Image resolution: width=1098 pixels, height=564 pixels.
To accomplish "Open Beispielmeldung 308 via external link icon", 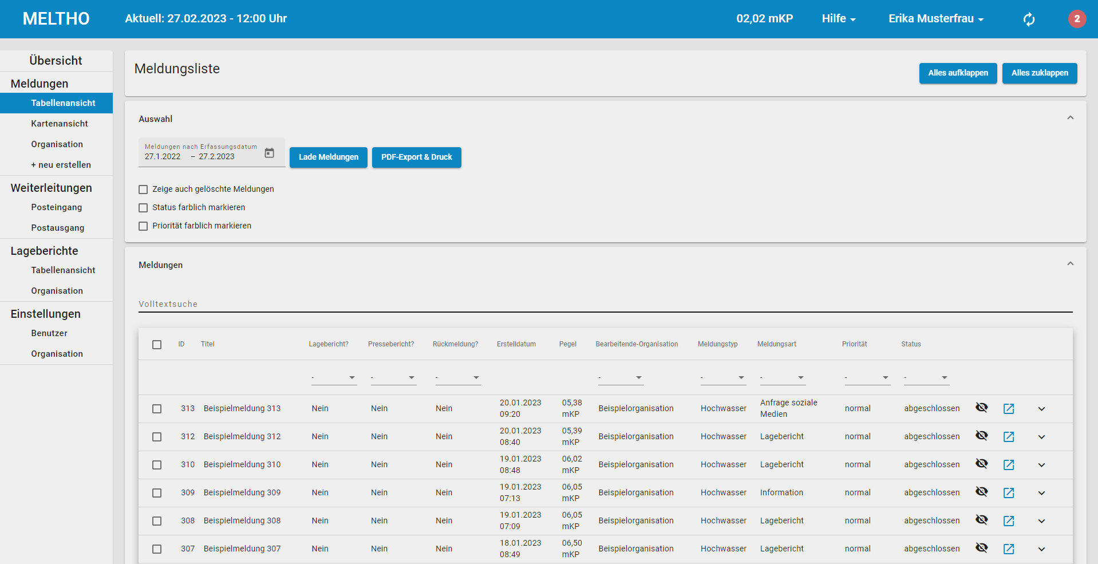I will tap(1009, 521).
